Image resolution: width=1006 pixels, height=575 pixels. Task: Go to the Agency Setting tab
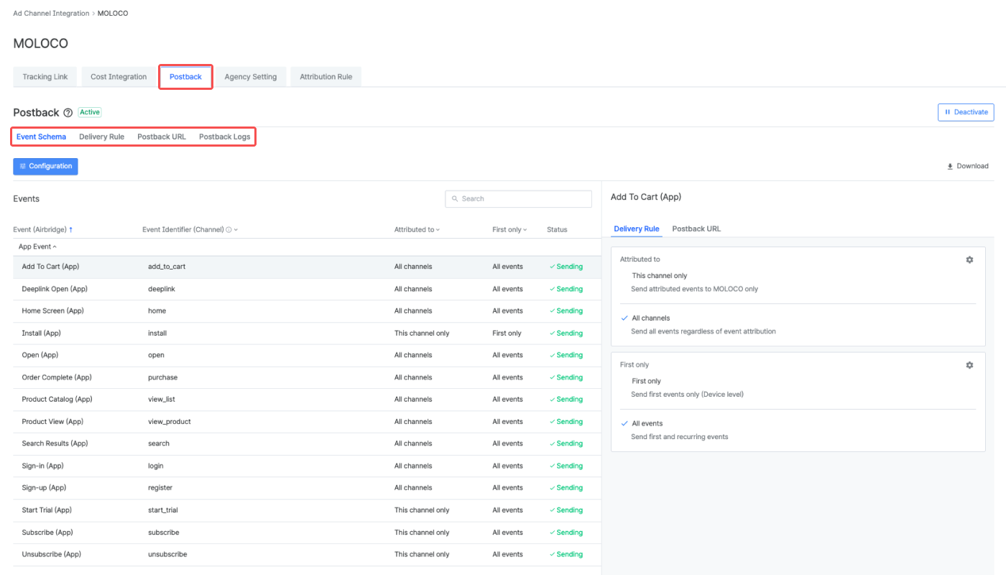[251, 77]
